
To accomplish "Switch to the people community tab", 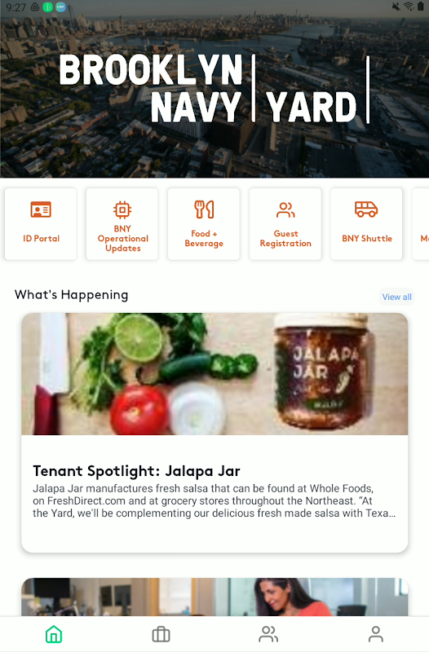I will (268, 635).
